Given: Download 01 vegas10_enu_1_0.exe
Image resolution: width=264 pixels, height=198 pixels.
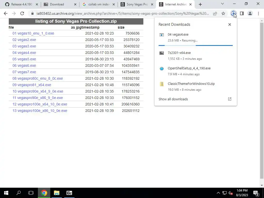Looking at the screenshot, I should pyautogui.click(x=33, y=33).
